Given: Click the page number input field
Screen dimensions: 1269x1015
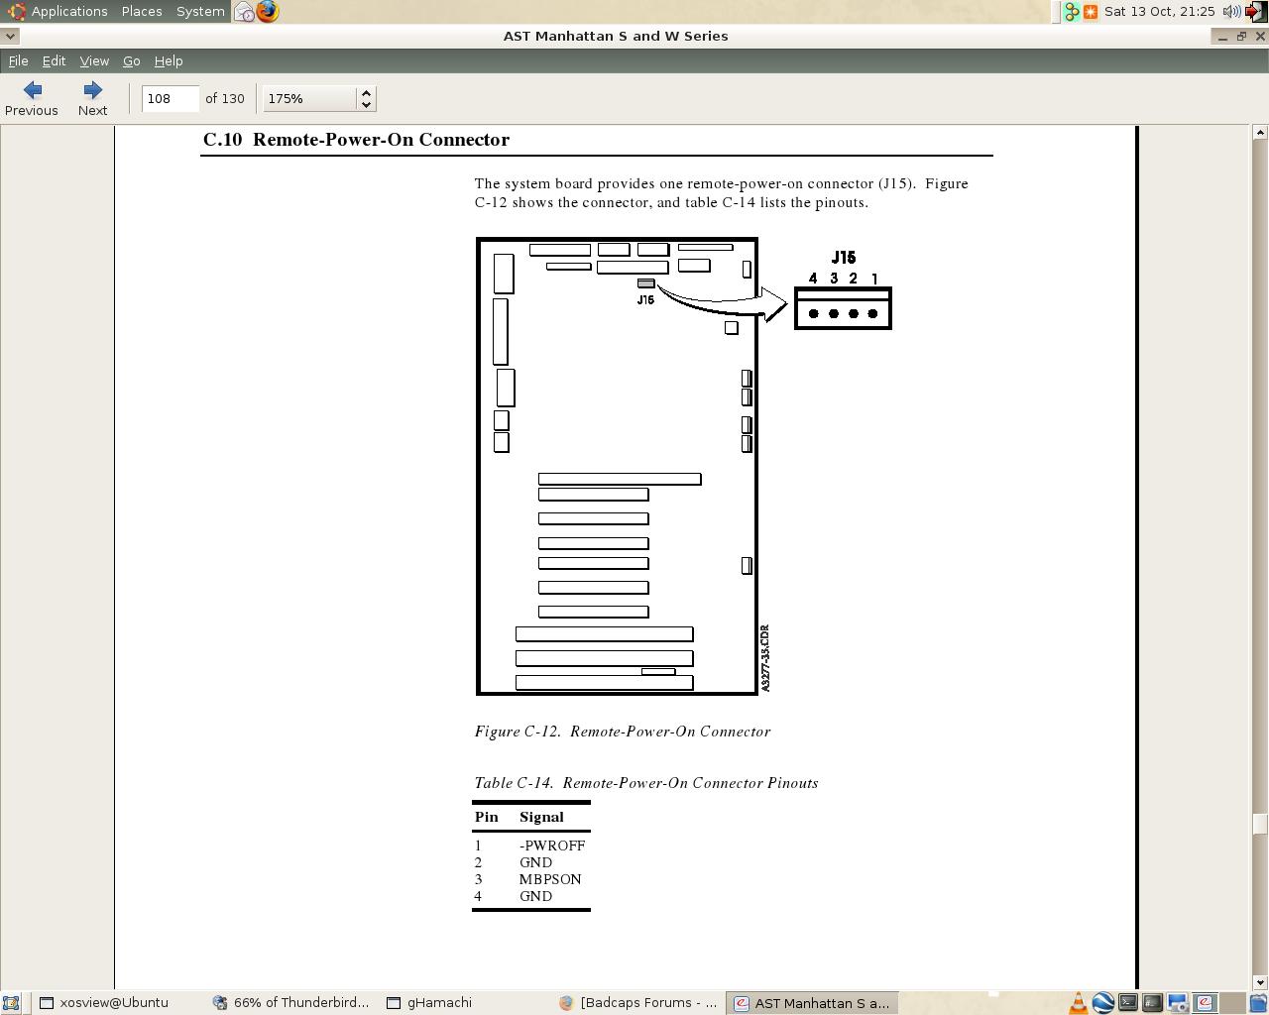Looking at the screenshot, I should tap(170, 99).
